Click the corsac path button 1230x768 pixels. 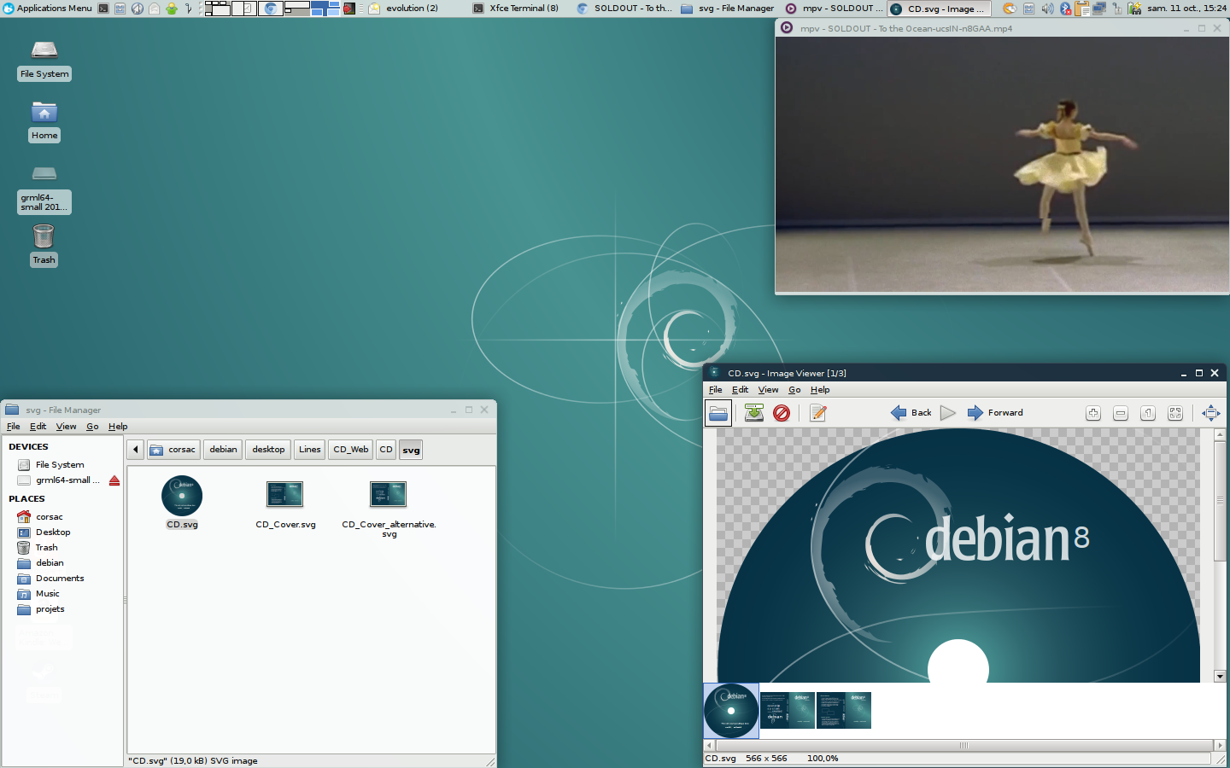click(x=173, y=450)
